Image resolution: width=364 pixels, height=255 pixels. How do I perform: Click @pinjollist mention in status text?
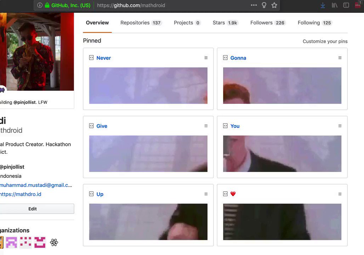[24, 102]
